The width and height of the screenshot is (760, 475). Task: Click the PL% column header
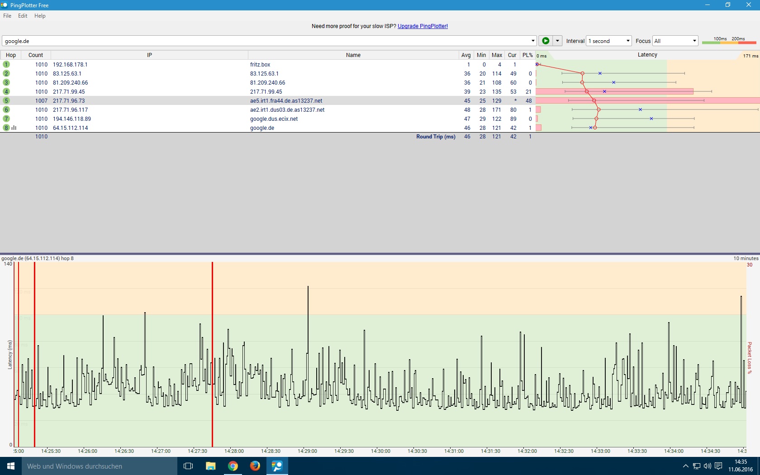pyautogui.click(x=527, y=55)
